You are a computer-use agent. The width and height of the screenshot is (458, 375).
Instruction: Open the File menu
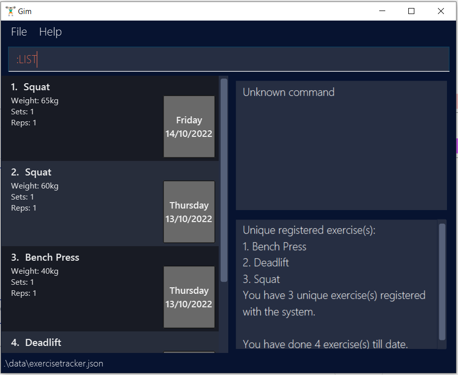coord(19,32)
